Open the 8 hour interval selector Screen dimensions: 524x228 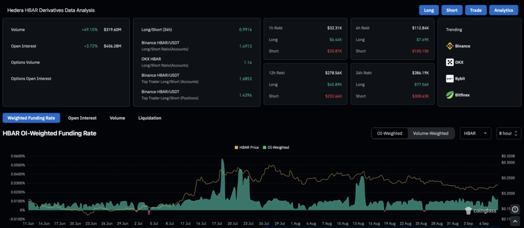coord(509,133)
